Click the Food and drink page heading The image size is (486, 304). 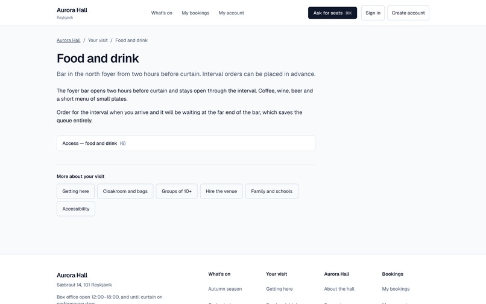(98, 59)
